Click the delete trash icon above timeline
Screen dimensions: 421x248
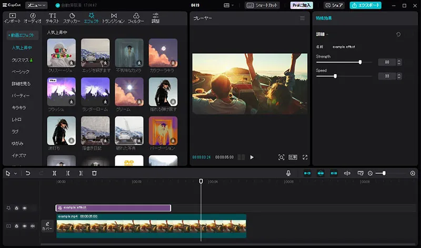(x=94, y=173)
